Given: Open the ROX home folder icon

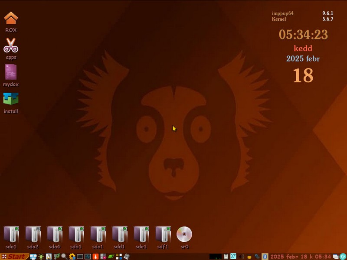Looking at the screenshot, I should [x=11, y=18].
